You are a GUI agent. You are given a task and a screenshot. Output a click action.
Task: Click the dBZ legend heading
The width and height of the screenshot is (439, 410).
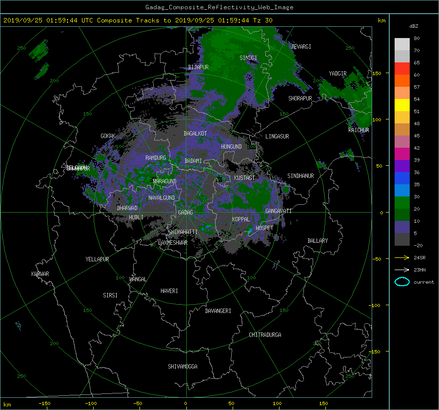pyautogui.click(x=414, y=26)
